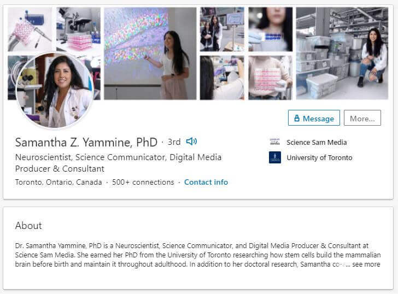The height and width of the screenshot is (294, 398).
Task: Click the University of Toronto school name
Action: point(319,158)
